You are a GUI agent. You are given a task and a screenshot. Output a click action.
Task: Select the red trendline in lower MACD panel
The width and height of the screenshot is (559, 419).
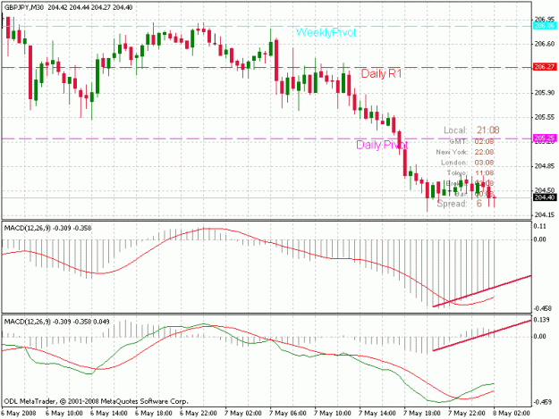coord(482,335)
